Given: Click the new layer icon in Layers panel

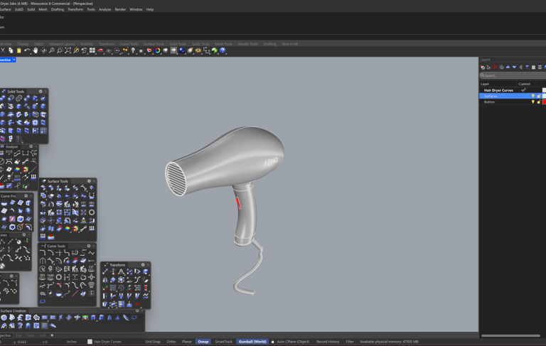Looking at the screenshot, I should [483, 67].
